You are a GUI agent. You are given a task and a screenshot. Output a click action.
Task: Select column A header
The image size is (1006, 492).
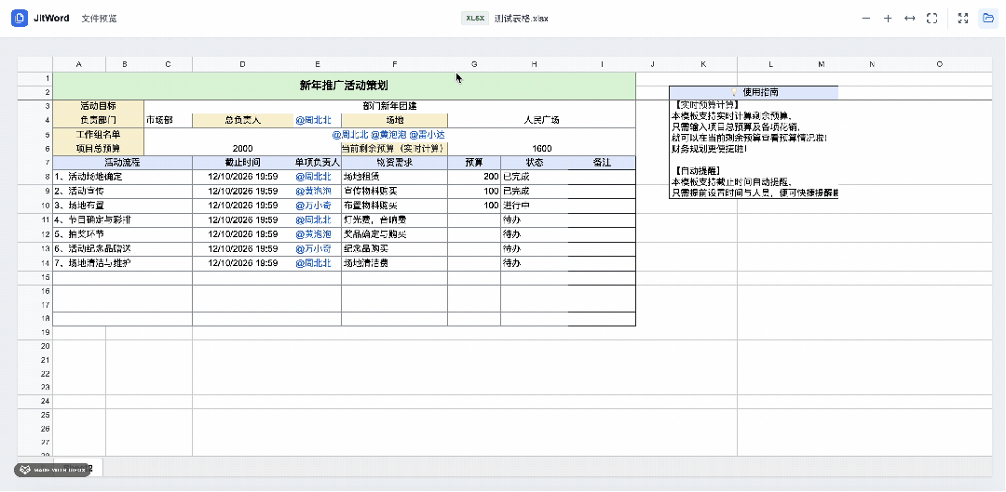[79, 64]
